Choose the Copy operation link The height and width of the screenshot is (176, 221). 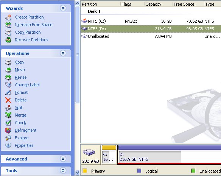[20, 62]
